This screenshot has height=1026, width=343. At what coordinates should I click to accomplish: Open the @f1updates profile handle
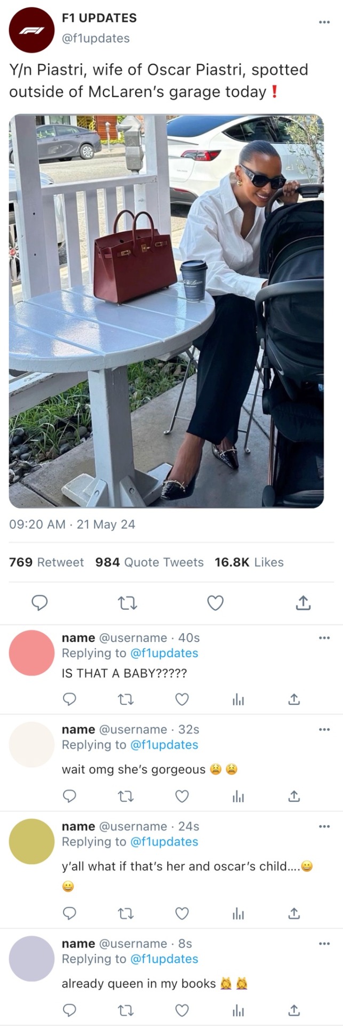click(x=95, y=38)
